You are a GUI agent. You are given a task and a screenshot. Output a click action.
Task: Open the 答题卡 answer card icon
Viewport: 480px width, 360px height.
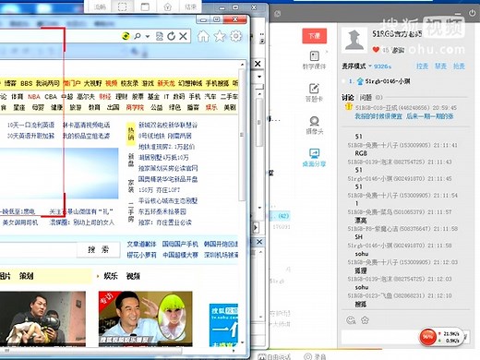click(x=314, y=92)
